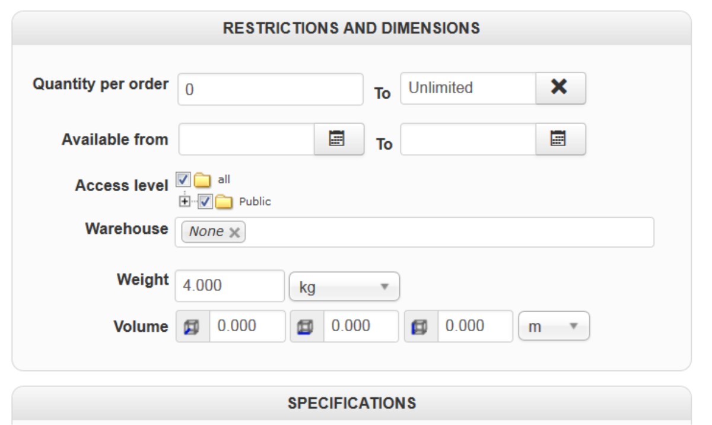Toggle the Public access level checkbox
This screenshot has height=425, width=712.
(205, 202)
